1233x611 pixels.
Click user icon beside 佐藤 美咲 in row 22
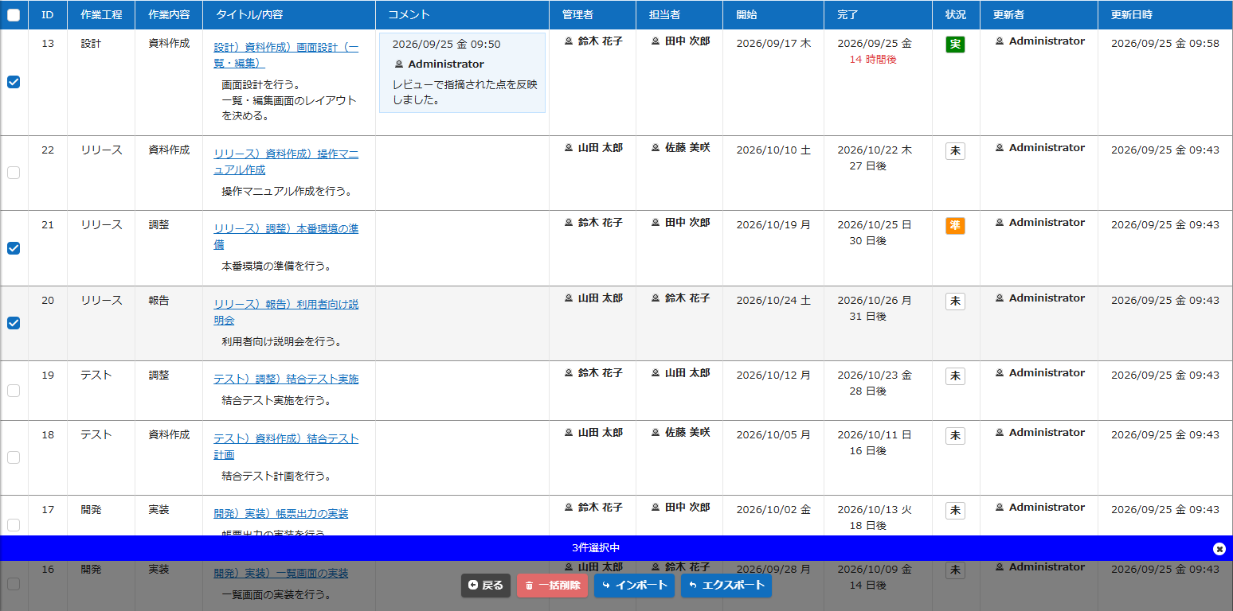pos(656,148)
